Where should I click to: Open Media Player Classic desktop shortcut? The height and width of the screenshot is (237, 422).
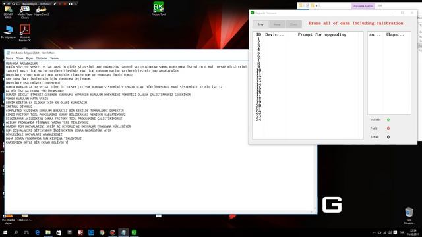pyautogui.click(x=25, y=12)
